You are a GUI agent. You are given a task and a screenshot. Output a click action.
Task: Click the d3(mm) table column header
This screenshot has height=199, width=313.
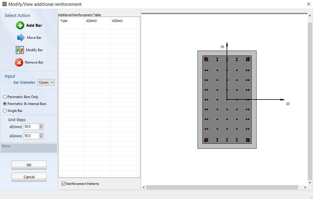123,21
